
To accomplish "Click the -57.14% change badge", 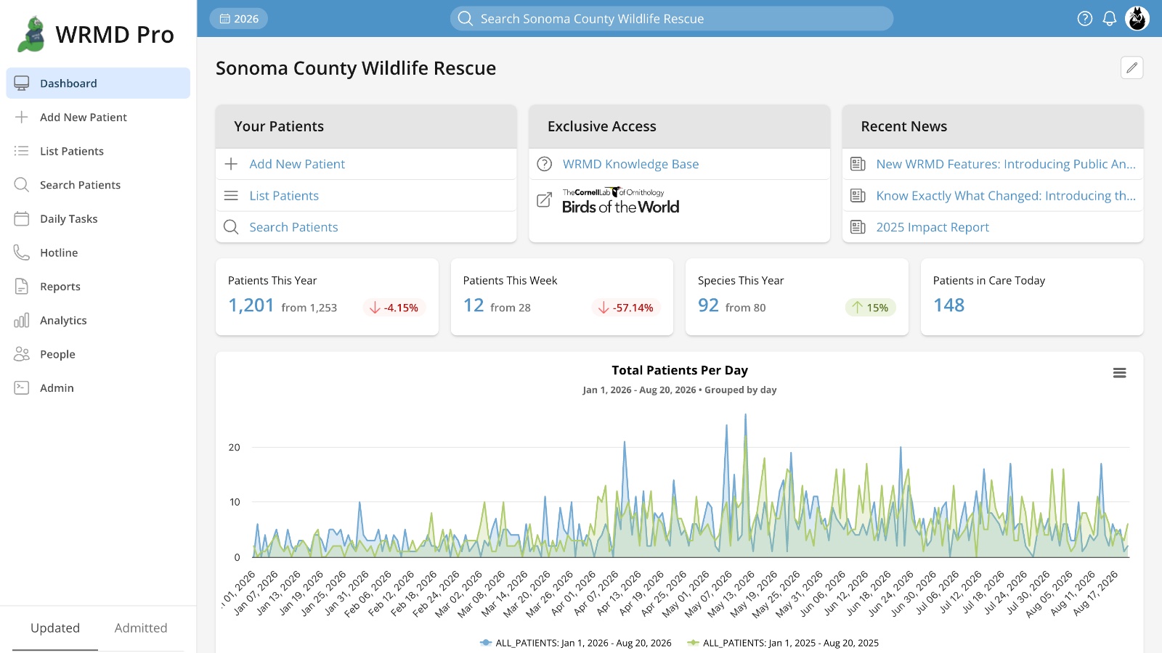I will (x=626, y=308).
